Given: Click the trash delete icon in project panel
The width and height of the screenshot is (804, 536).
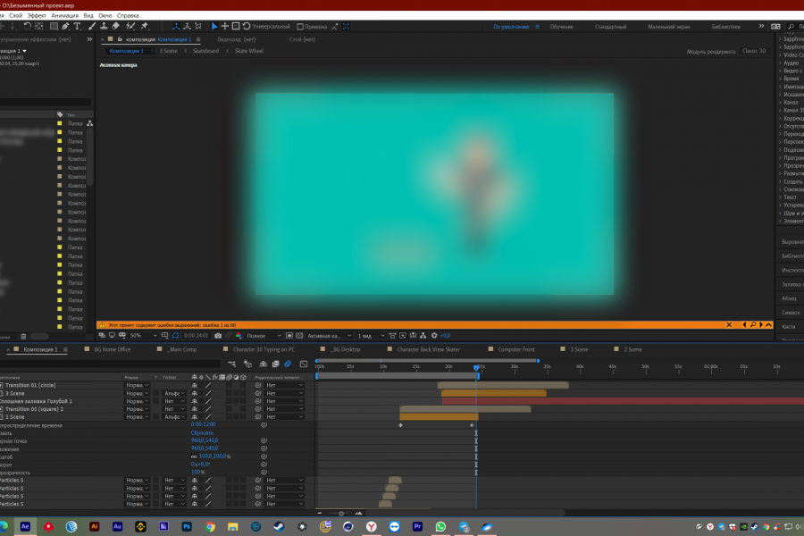Looking at the screenshot, I should coord(23,337).
